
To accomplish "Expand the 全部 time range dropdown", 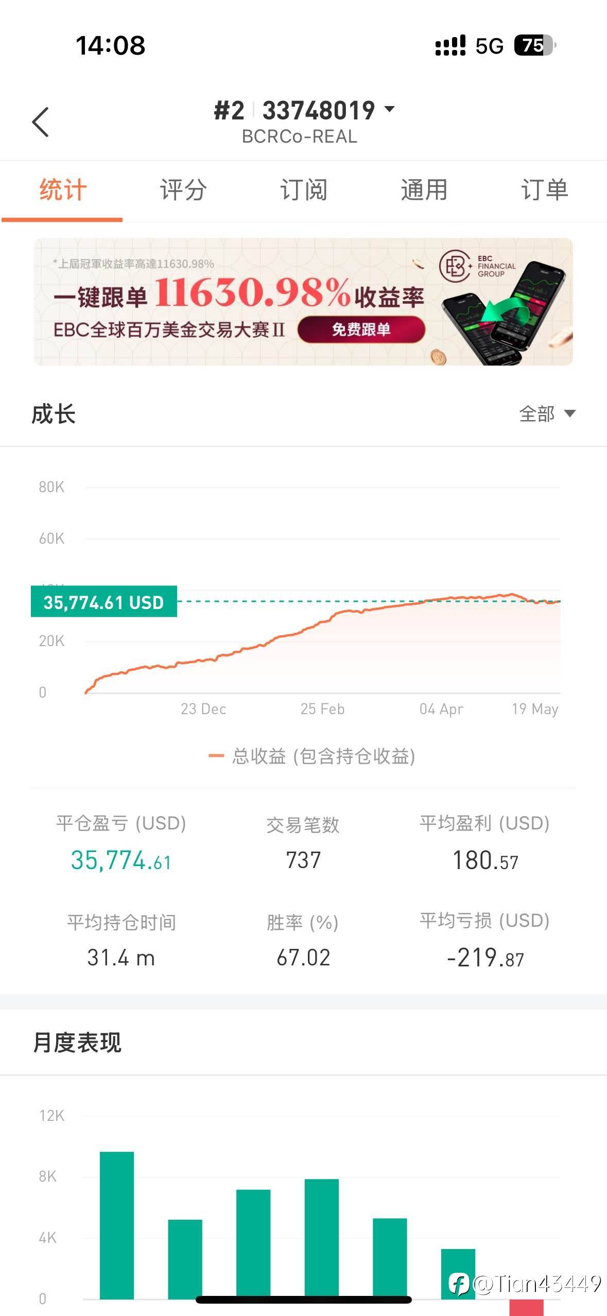I will [x=547, y=413].
